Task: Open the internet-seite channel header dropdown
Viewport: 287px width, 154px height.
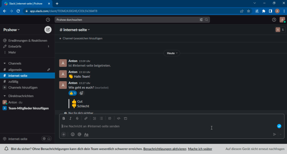Action: (75, 30)
